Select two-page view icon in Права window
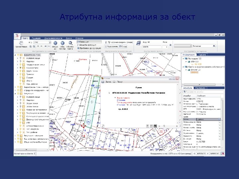 click(151, 126)
